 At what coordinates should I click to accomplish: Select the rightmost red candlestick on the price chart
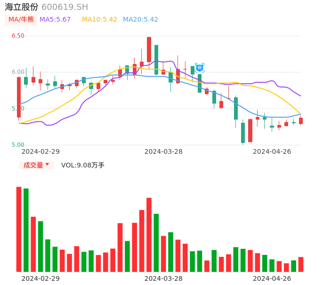[x=301, y=121]
